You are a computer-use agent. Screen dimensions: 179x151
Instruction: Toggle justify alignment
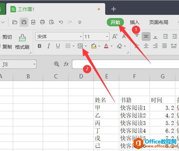point(164,46)
